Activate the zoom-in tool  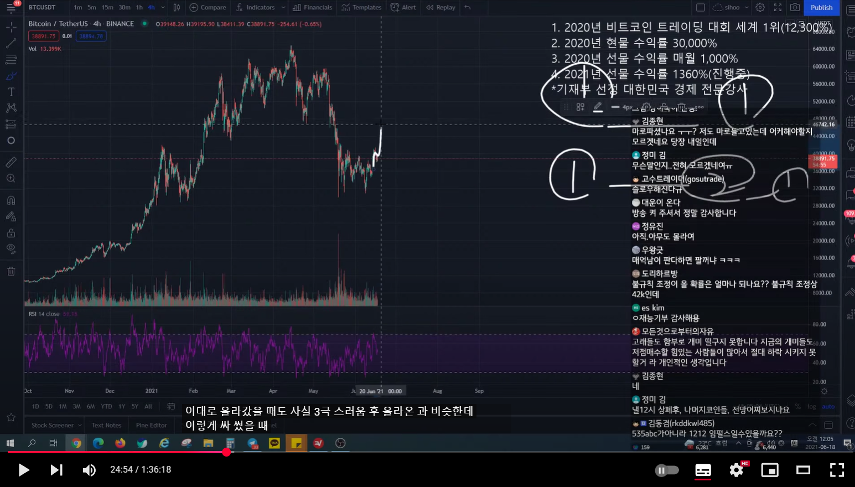(11, 178)
